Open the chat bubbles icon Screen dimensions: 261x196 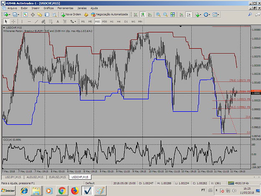[258, 15]
